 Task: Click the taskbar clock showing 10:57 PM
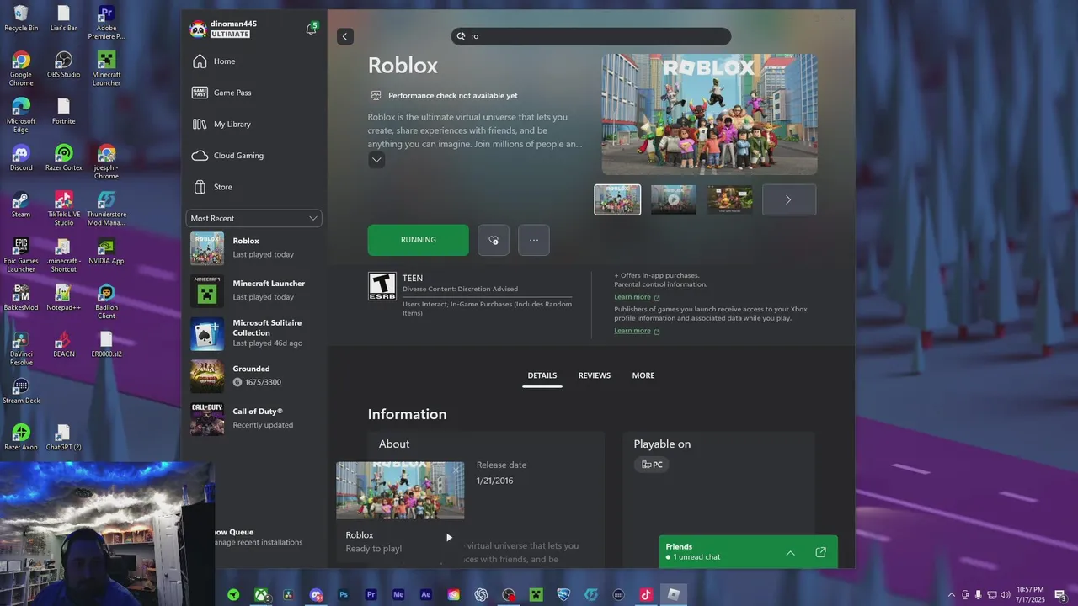click(x=1030, y=595)
